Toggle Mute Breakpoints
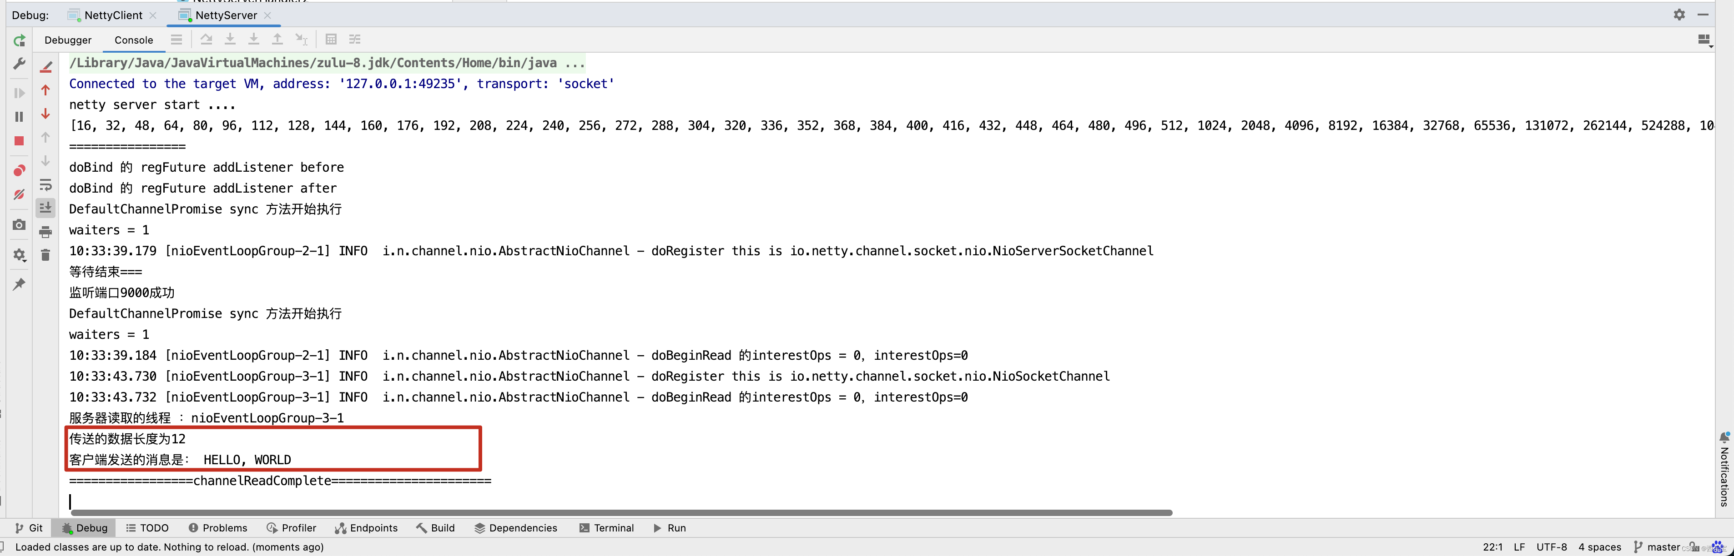 (19, 195)
